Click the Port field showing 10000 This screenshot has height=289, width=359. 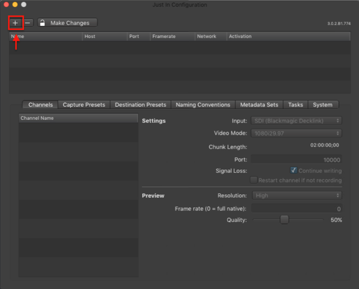click(296, 160)
